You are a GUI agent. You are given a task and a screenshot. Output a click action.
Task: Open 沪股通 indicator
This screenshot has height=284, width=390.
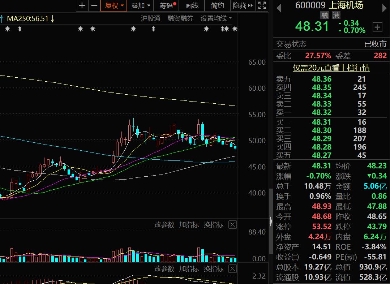click(x=150, y=19)
